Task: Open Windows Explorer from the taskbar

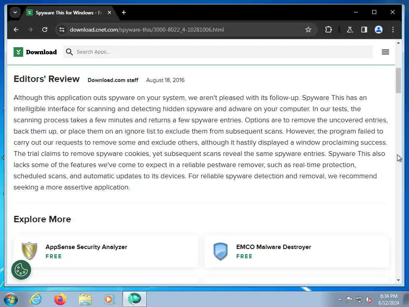Action: tap(85, 299)
